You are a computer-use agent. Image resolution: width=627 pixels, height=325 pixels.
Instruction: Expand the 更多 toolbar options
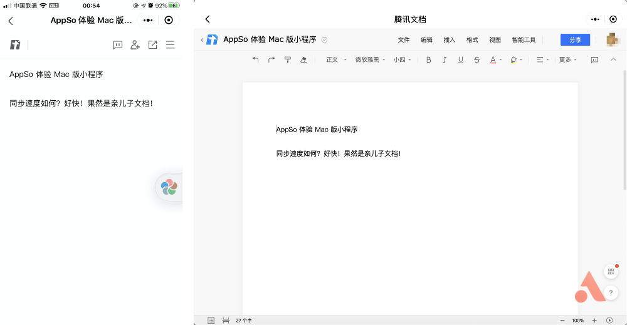pos(568,59)
